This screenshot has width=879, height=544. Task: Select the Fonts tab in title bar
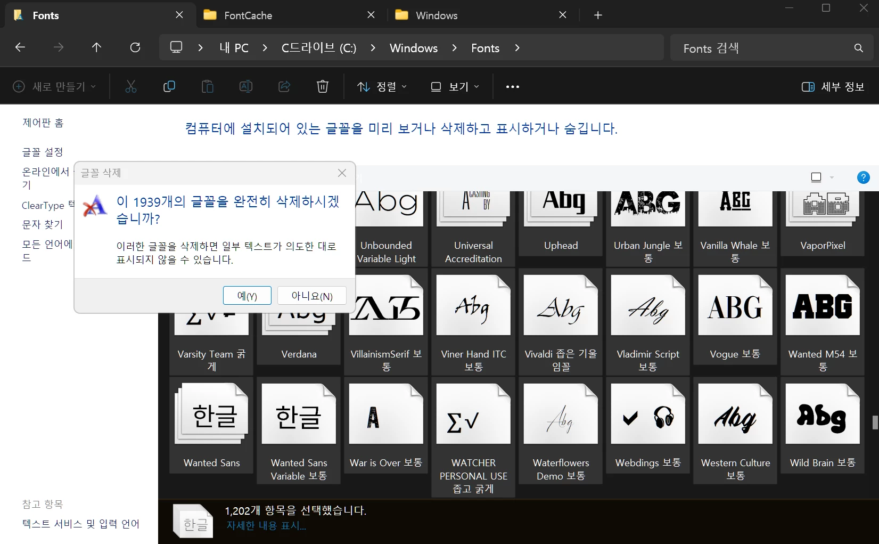pos(100,15)
